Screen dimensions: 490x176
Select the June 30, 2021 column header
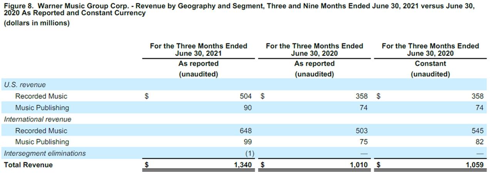tap(198, 50)
